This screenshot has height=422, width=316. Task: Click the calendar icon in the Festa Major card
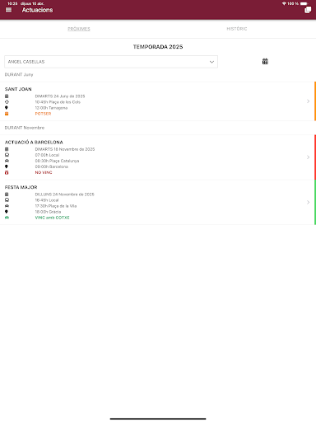click(7, 195)
